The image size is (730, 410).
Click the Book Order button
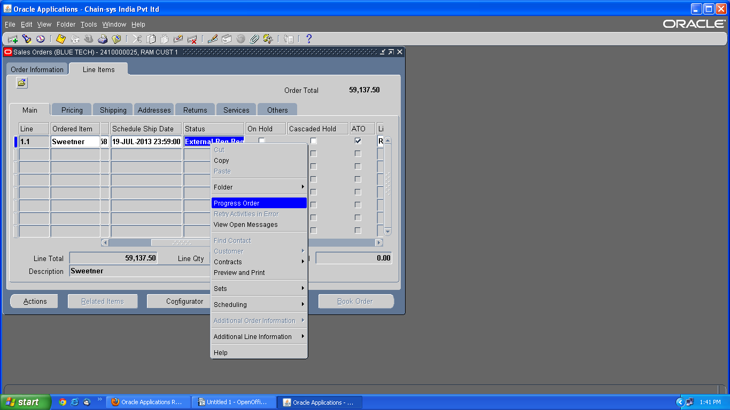356,301
